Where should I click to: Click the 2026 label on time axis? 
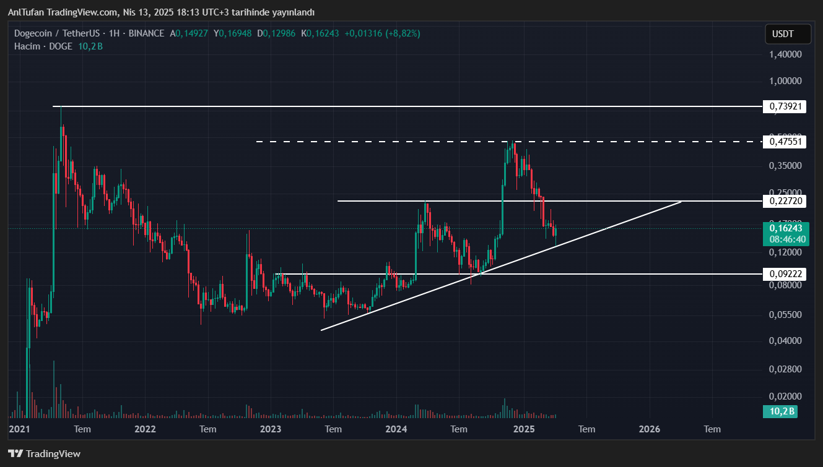(x=649, y=429)
